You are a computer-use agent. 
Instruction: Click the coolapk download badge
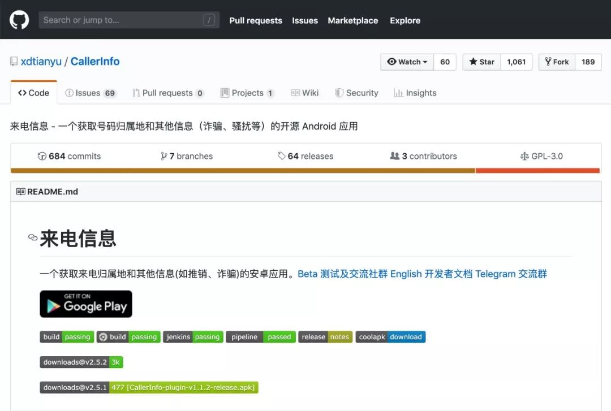tap(390, 337)
